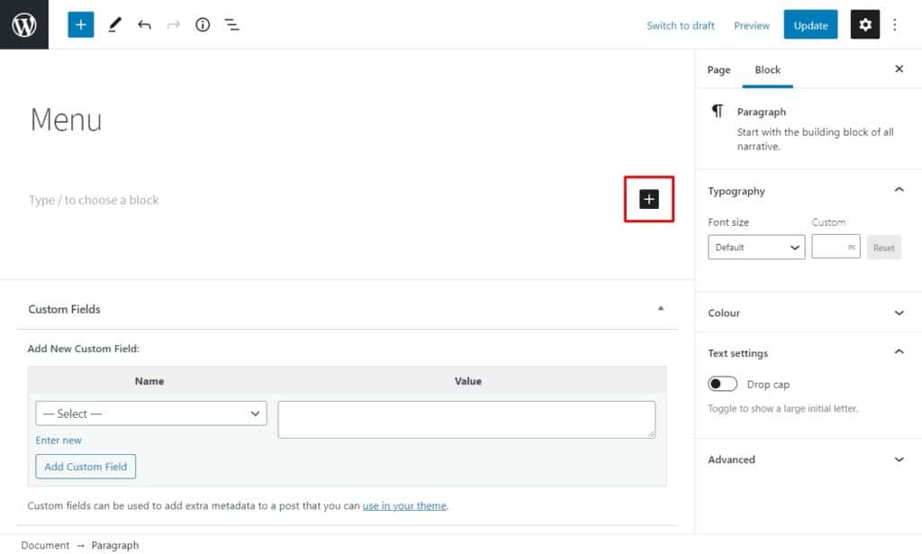922x554 pixels.
Task: Open the Settings gear icon
Action: tap(864, 24)
